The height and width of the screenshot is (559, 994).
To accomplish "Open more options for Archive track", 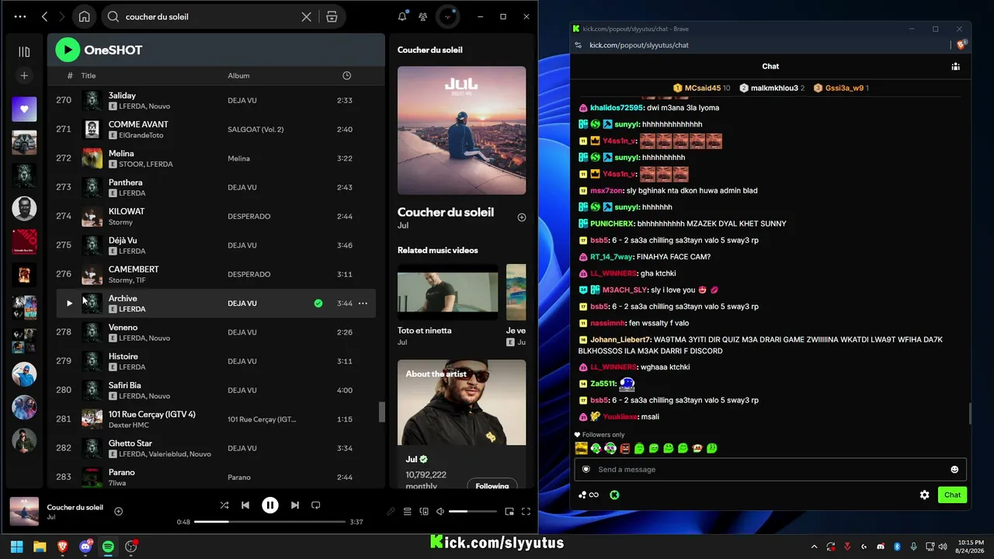I will [363, 304].
